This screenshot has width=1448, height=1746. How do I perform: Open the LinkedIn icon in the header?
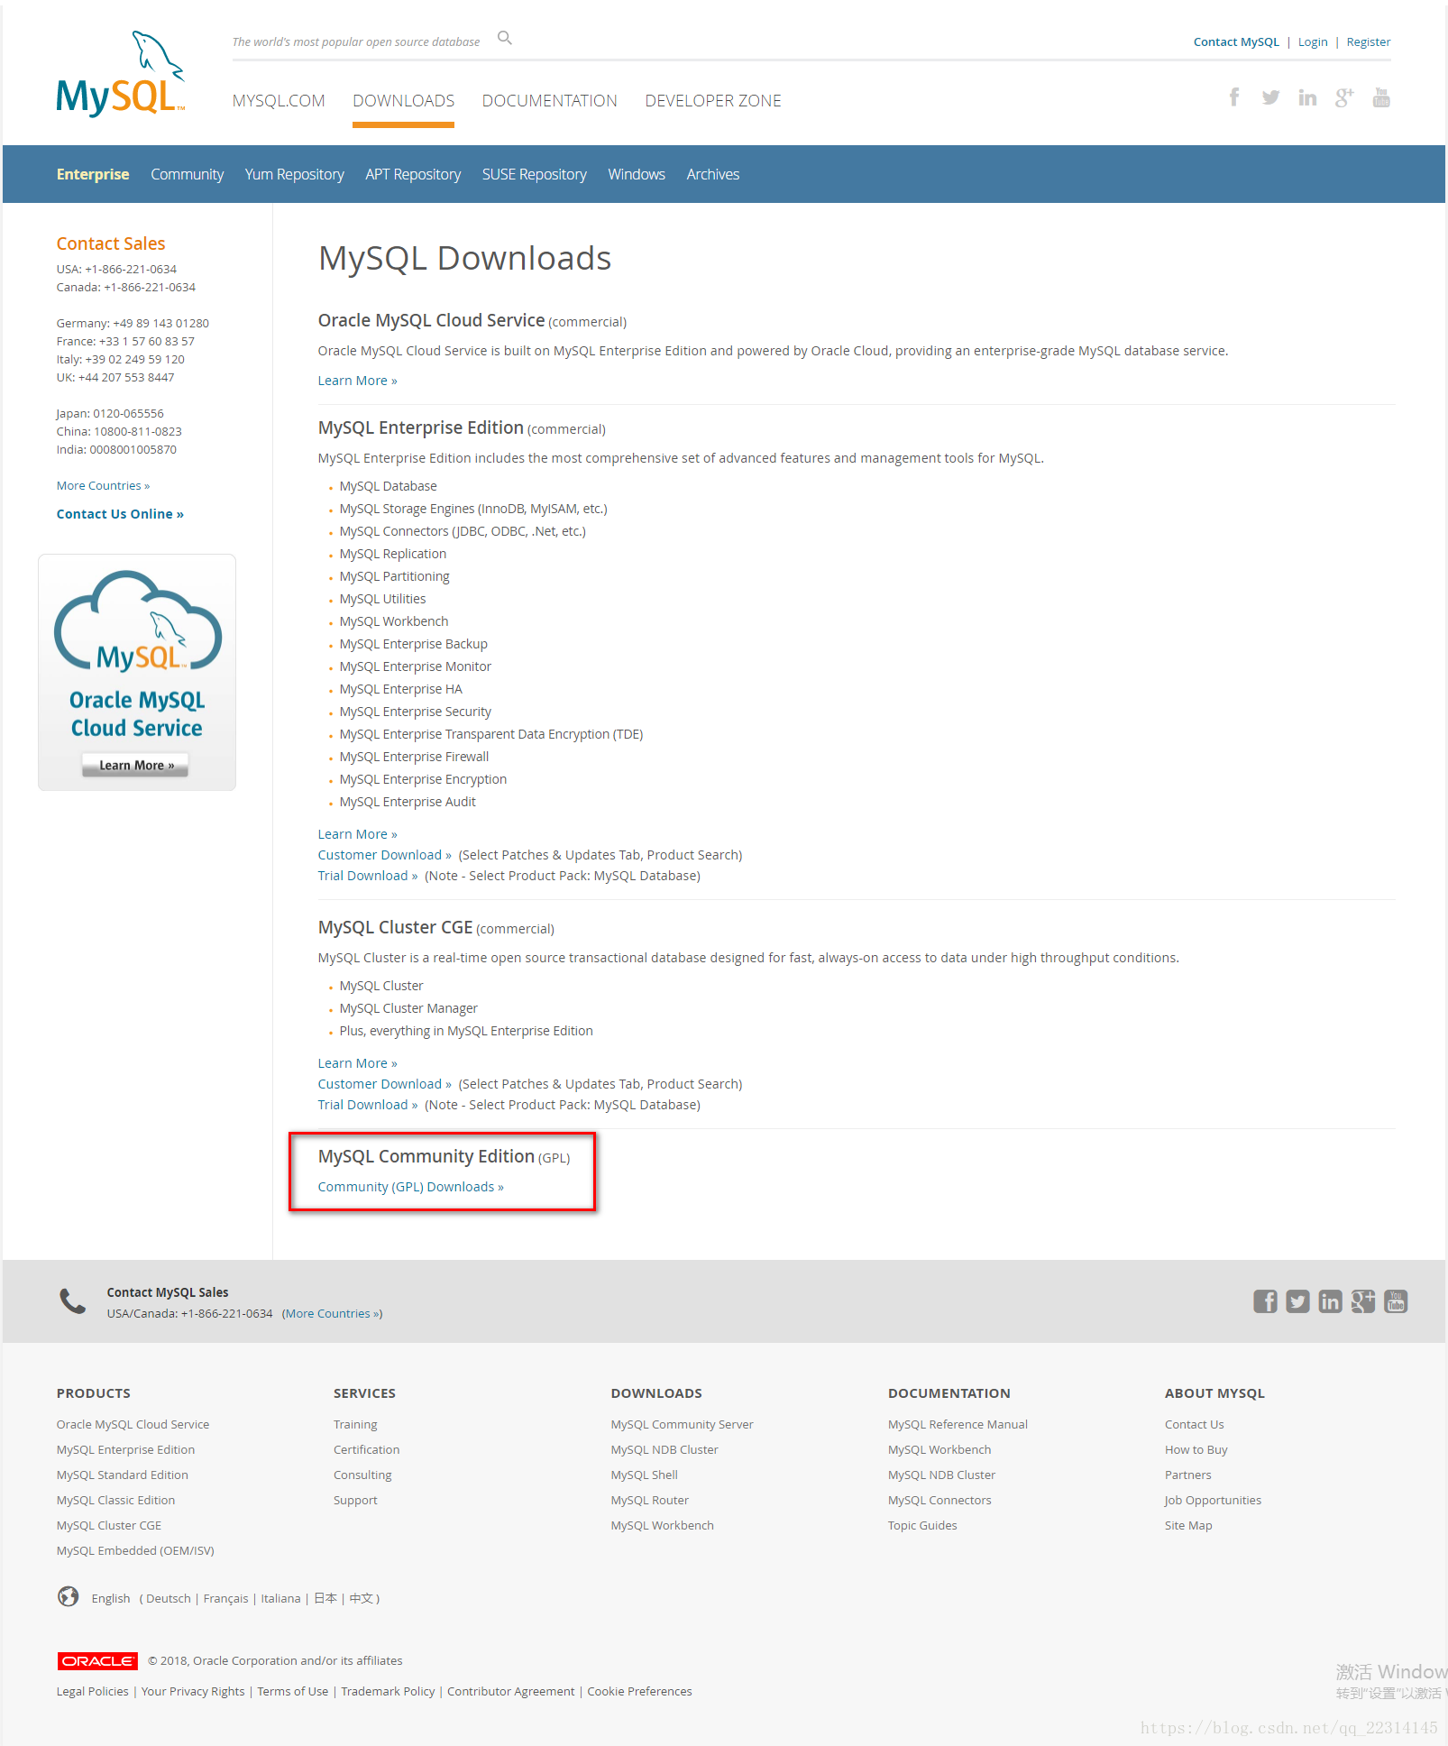[x=1307, y=97]
